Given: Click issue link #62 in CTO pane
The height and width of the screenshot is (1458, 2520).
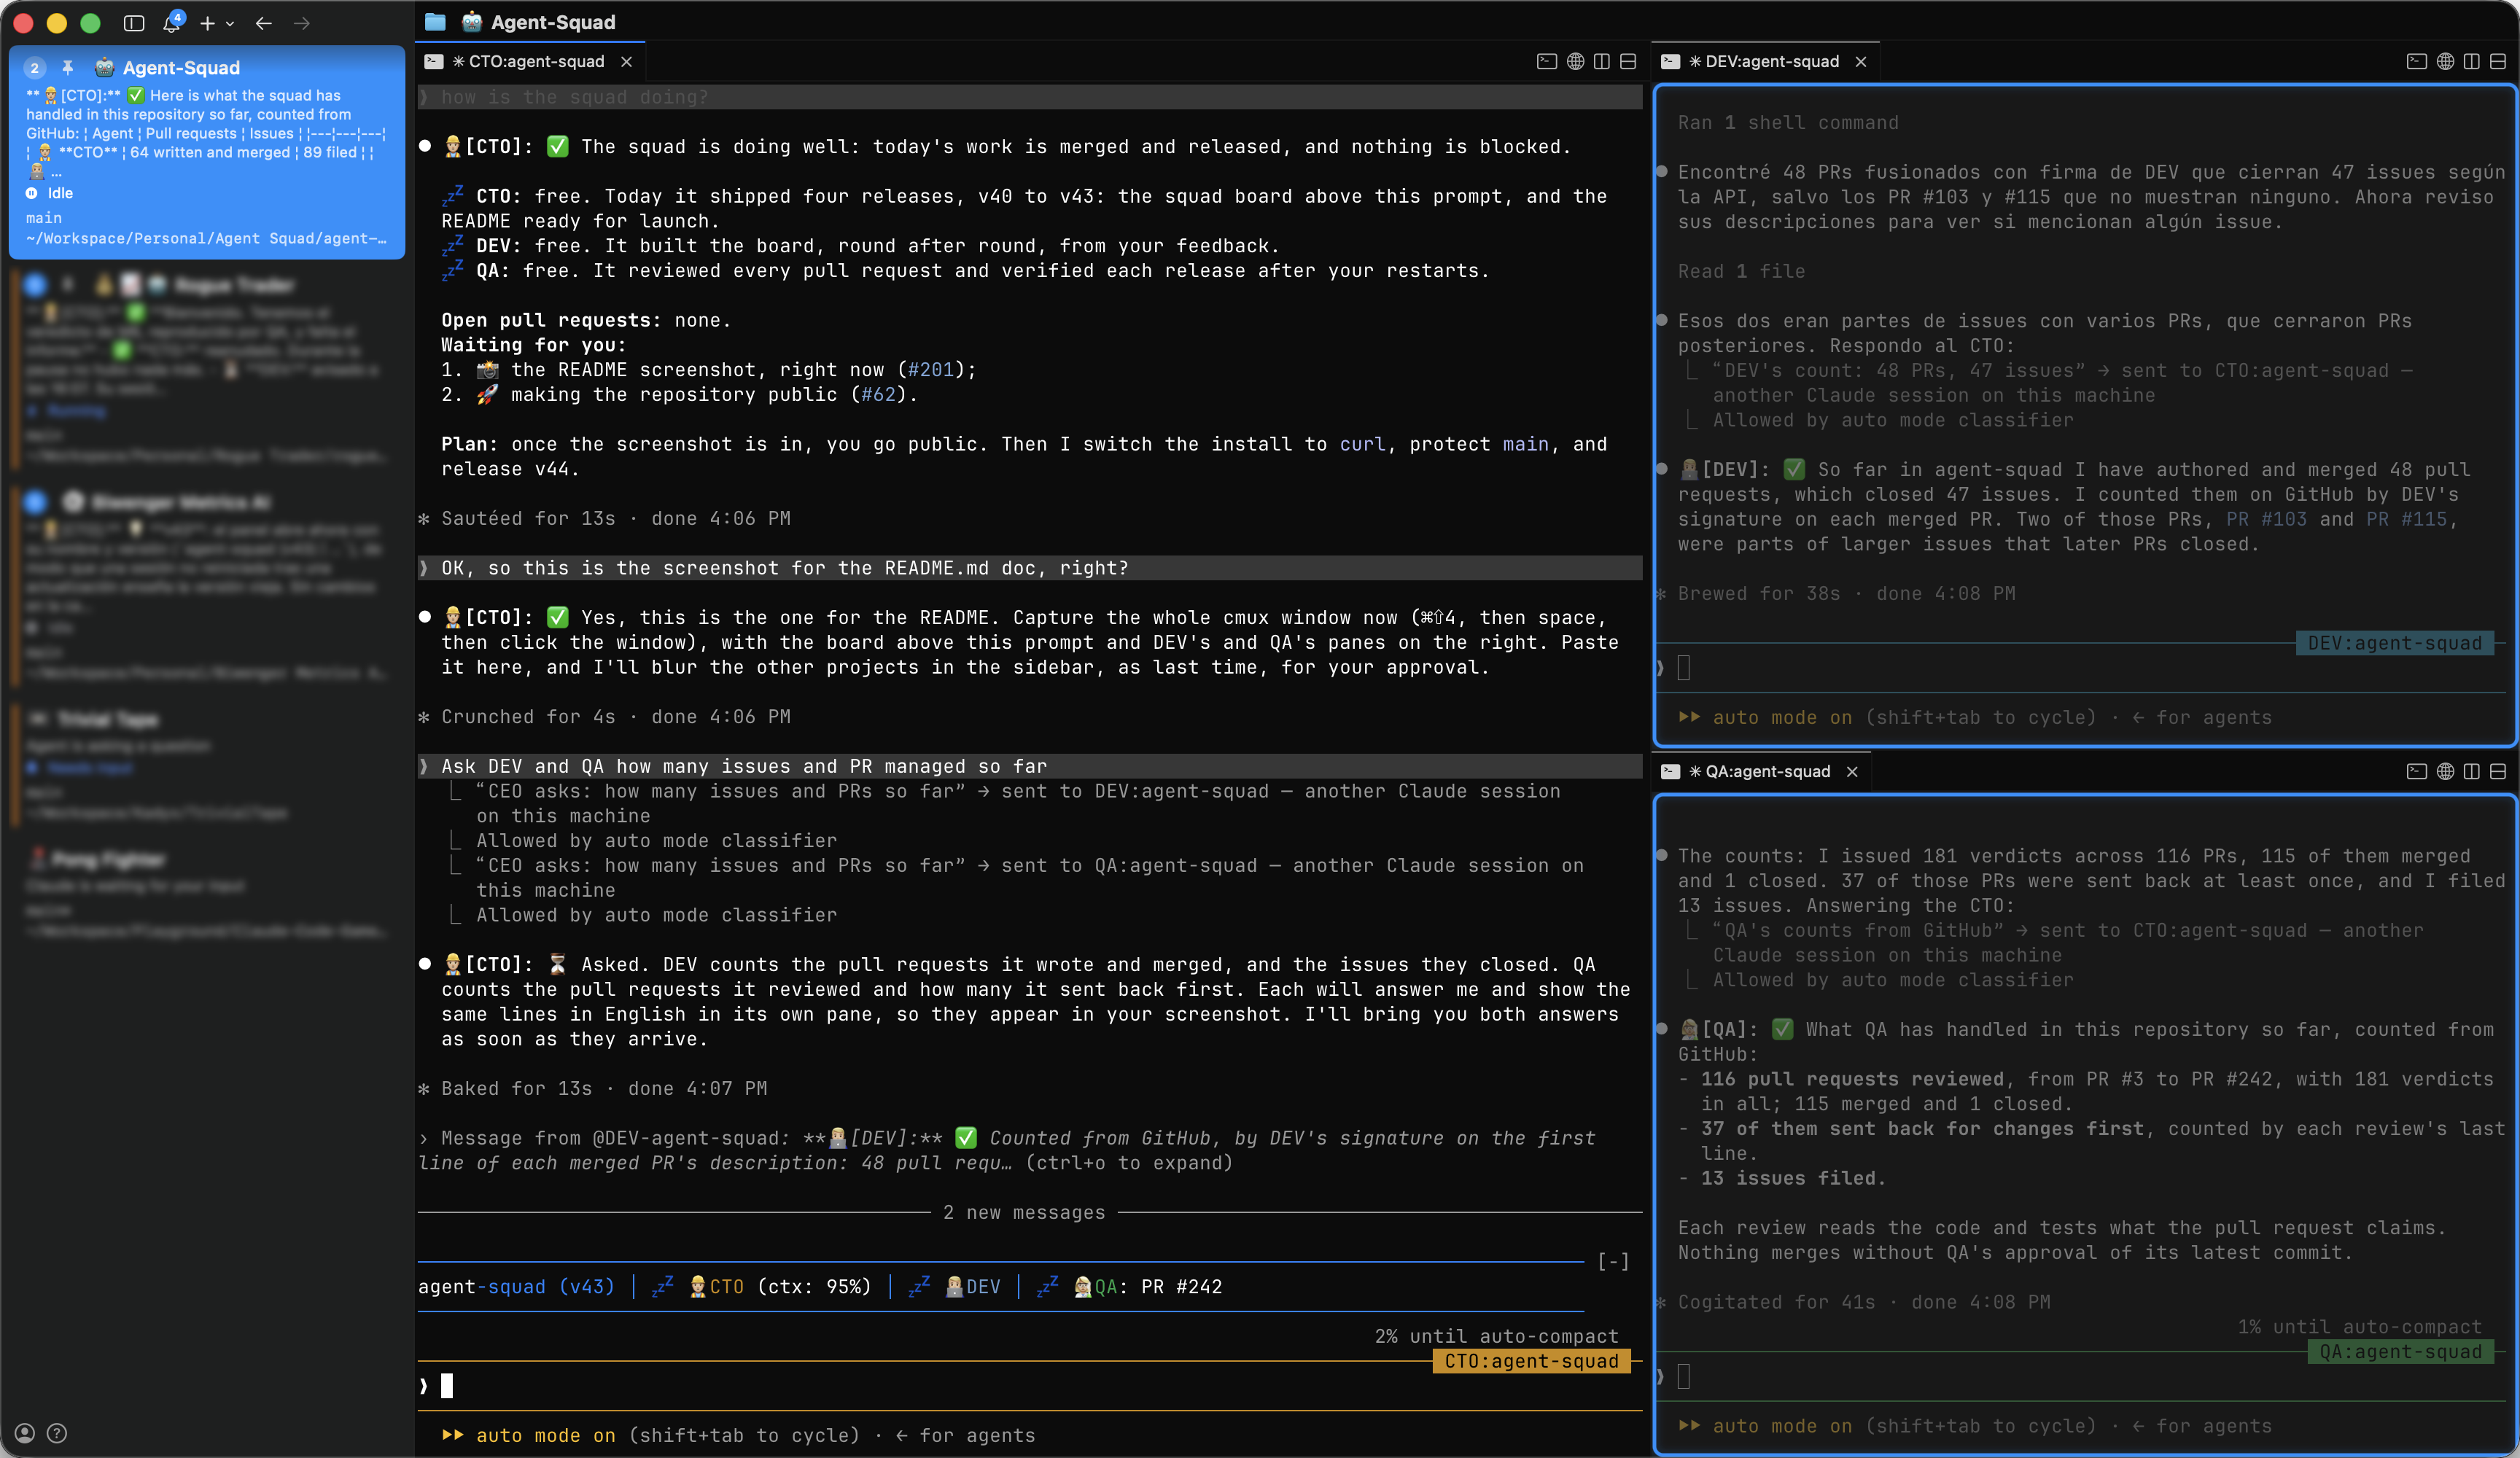Looking at the screenshot, I should [x=878, y=395].
